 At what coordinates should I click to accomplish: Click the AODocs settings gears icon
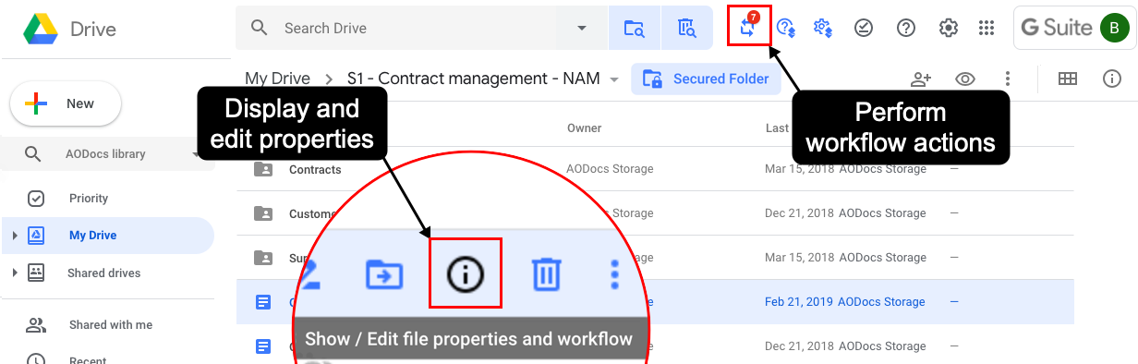tap(824, 28)
